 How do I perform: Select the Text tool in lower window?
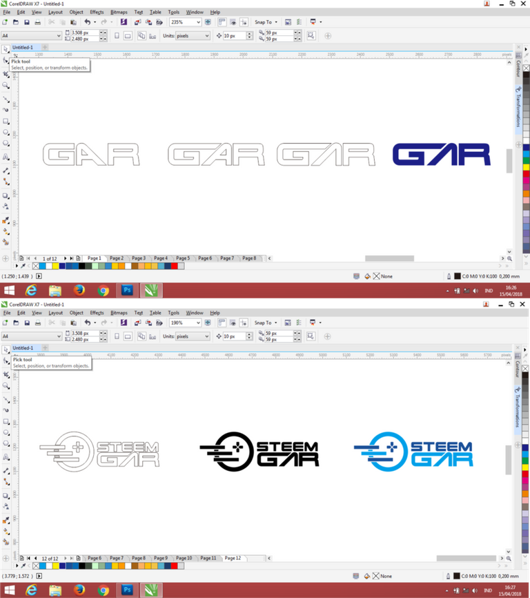[x=6, y=457]
